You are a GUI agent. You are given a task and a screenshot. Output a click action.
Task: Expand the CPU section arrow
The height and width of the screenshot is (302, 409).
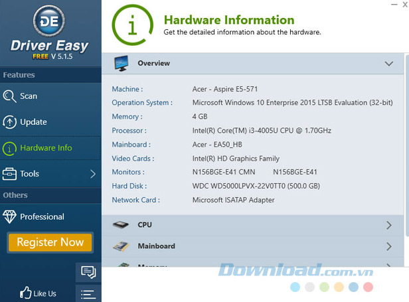pyautogui.click(x=389, y=225)
